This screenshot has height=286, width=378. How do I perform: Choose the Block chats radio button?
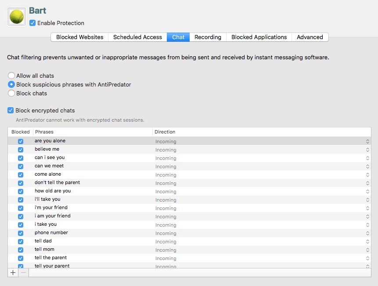[11, 93]
